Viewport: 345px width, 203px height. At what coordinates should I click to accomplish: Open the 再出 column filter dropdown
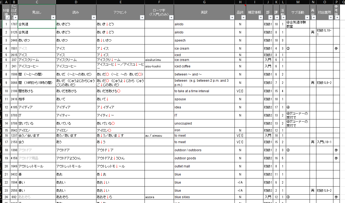[313, 18]
